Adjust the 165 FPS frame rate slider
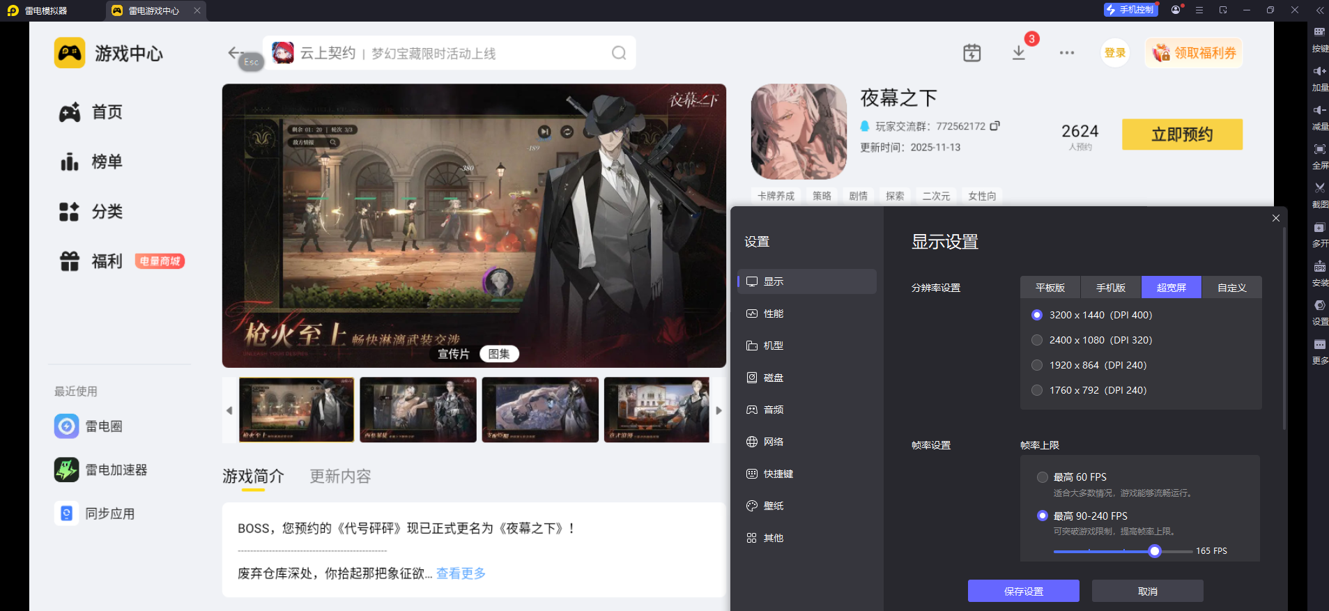The width and height of the screenshot is (1329, 611). click(x=1155, y=551)
